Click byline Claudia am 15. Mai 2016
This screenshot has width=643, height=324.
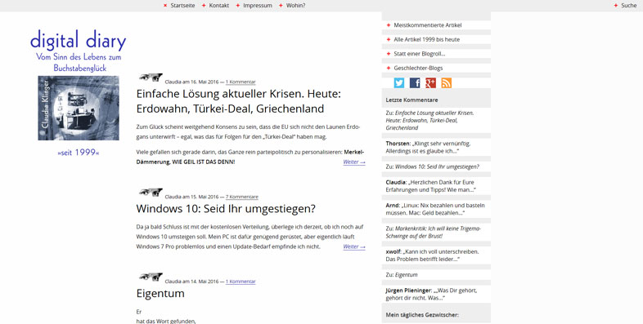[192, 197]
